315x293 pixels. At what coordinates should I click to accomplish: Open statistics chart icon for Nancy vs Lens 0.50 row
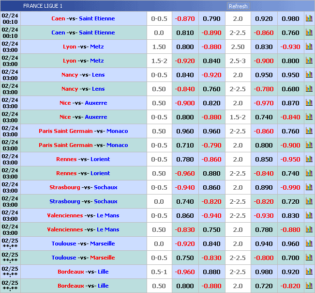click(x=309, y=89)
